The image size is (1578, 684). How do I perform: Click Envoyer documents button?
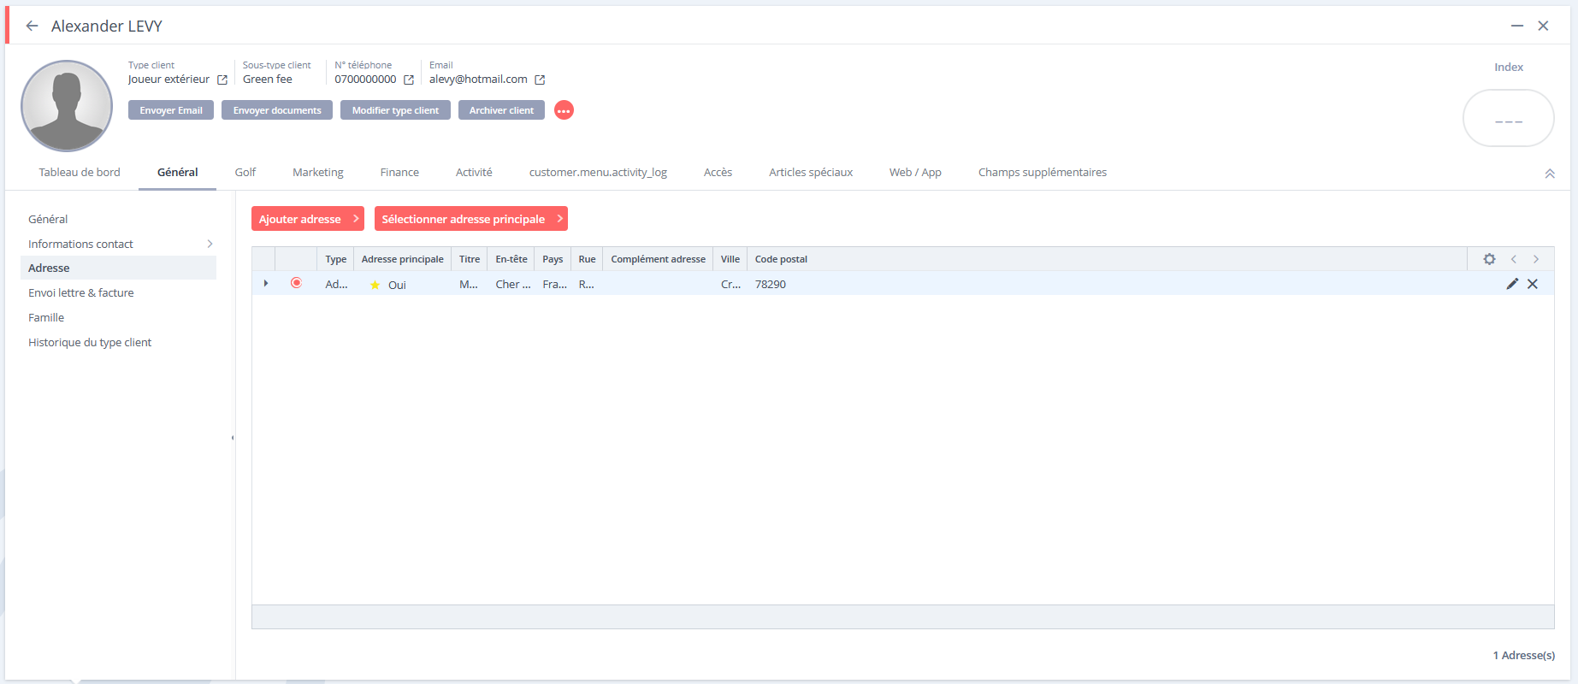[277, 110]
